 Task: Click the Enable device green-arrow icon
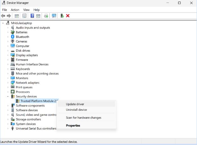point(62,16)
